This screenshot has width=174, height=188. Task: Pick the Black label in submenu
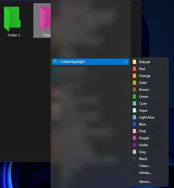(x=143, y=159)
